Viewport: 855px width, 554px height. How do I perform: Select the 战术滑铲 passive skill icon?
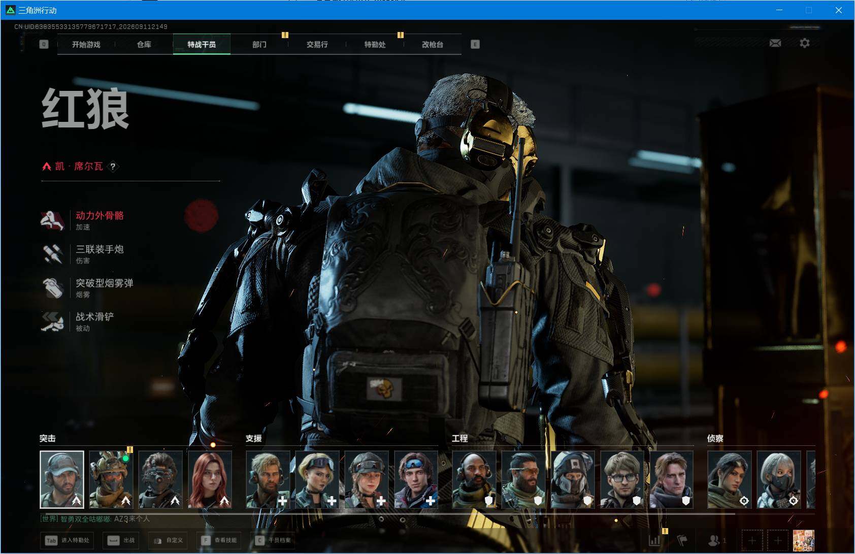click(52, 321)
